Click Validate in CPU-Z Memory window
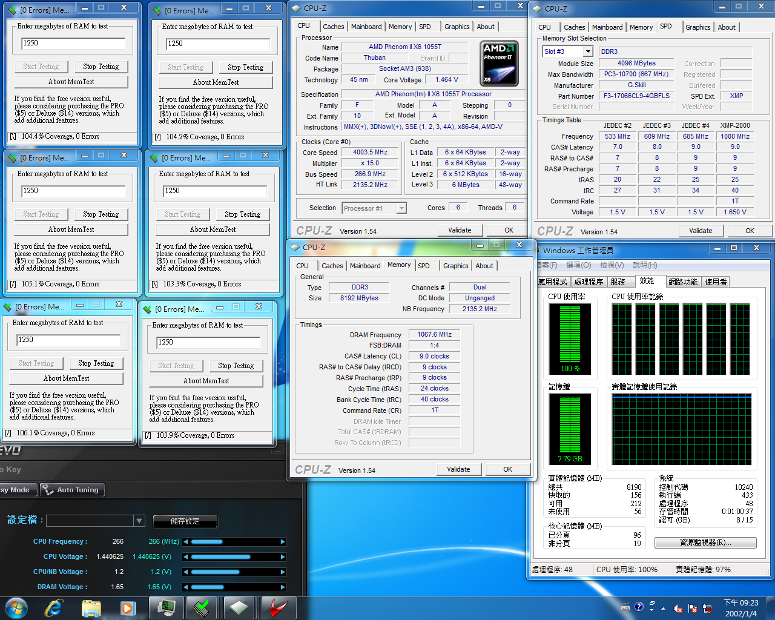The width and height of the screenshot is (775, 620). click(x=458, y=469)
